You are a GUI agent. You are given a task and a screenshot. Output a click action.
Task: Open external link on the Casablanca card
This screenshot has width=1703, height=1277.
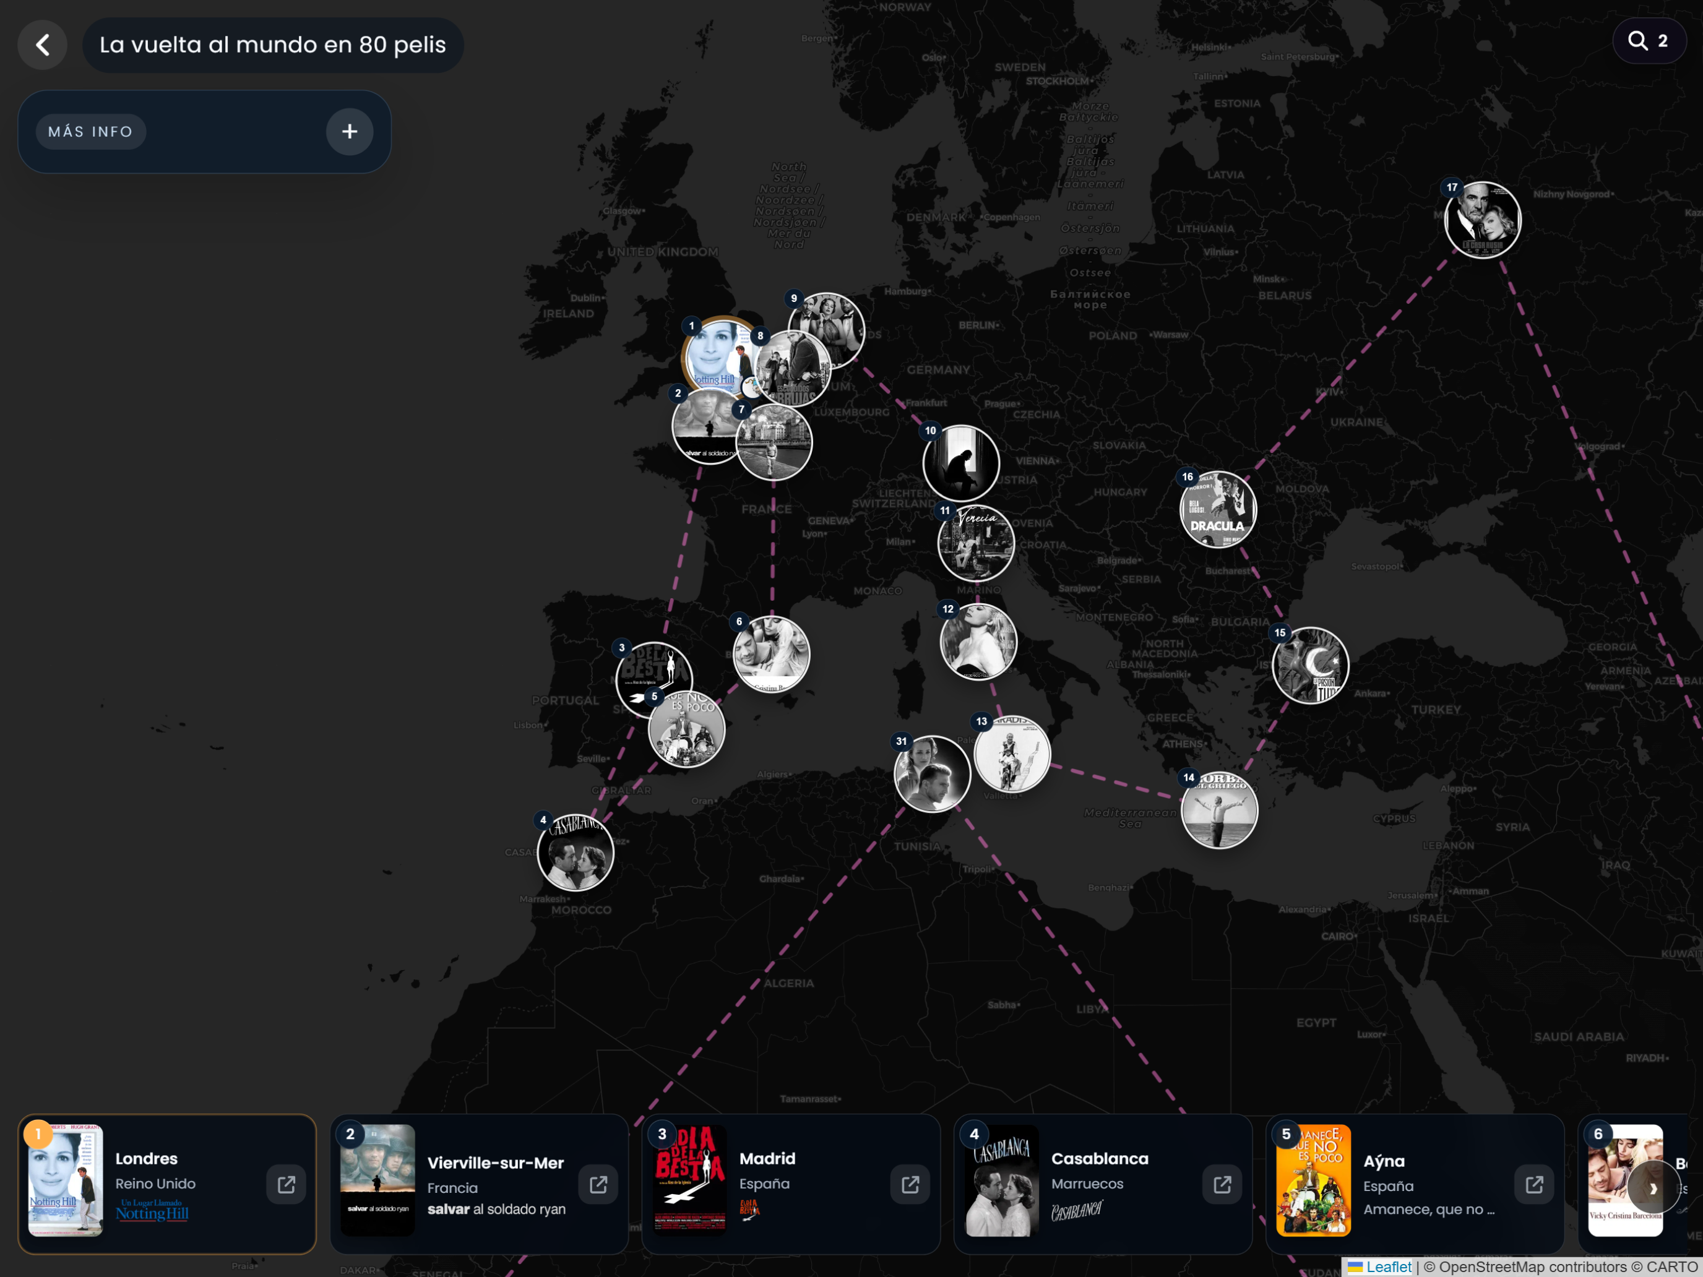coord(1222,1184)
